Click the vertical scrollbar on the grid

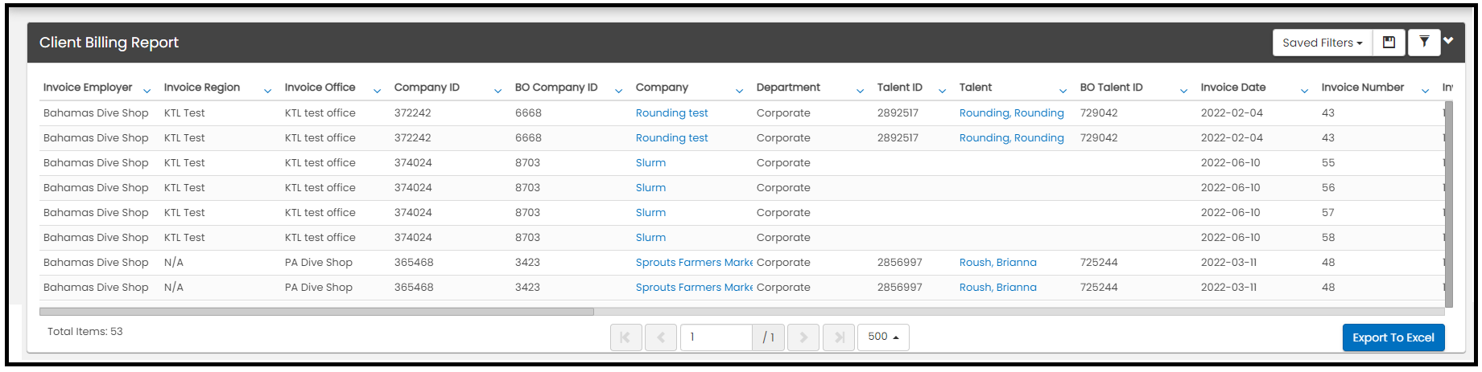(x=1449, y=204)
